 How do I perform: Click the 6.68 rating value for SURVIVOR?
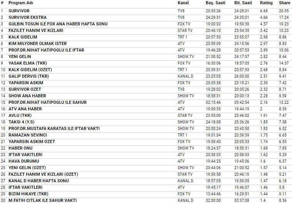click(263, 11)
